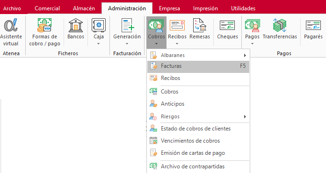Expand the Pagos dropdown arrow
Screen dimensions: 326x173
click(x=253, y=44)
